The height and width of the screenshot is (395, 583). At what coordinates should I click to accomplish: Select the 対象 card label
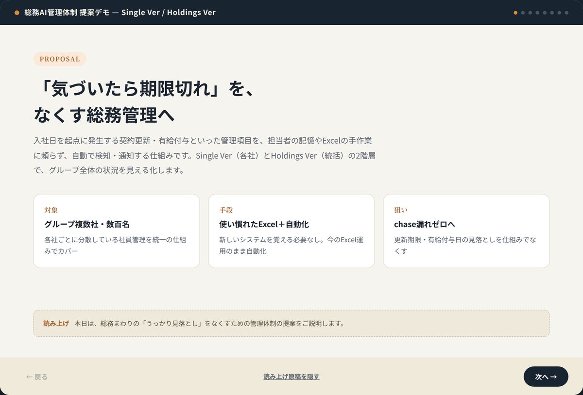(x=51, y=210)
